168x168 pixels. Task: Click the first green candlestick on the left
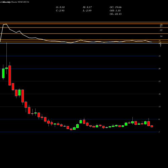point(3,73)
